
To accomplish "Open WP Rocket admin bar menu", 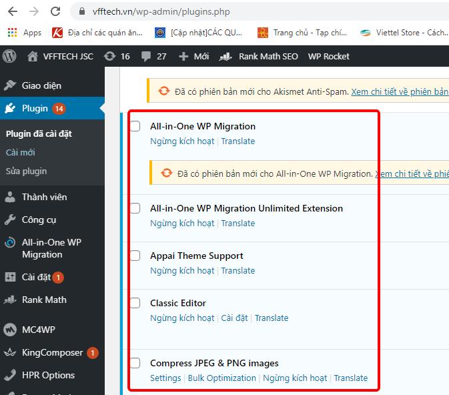I will [x=328, y=57].
